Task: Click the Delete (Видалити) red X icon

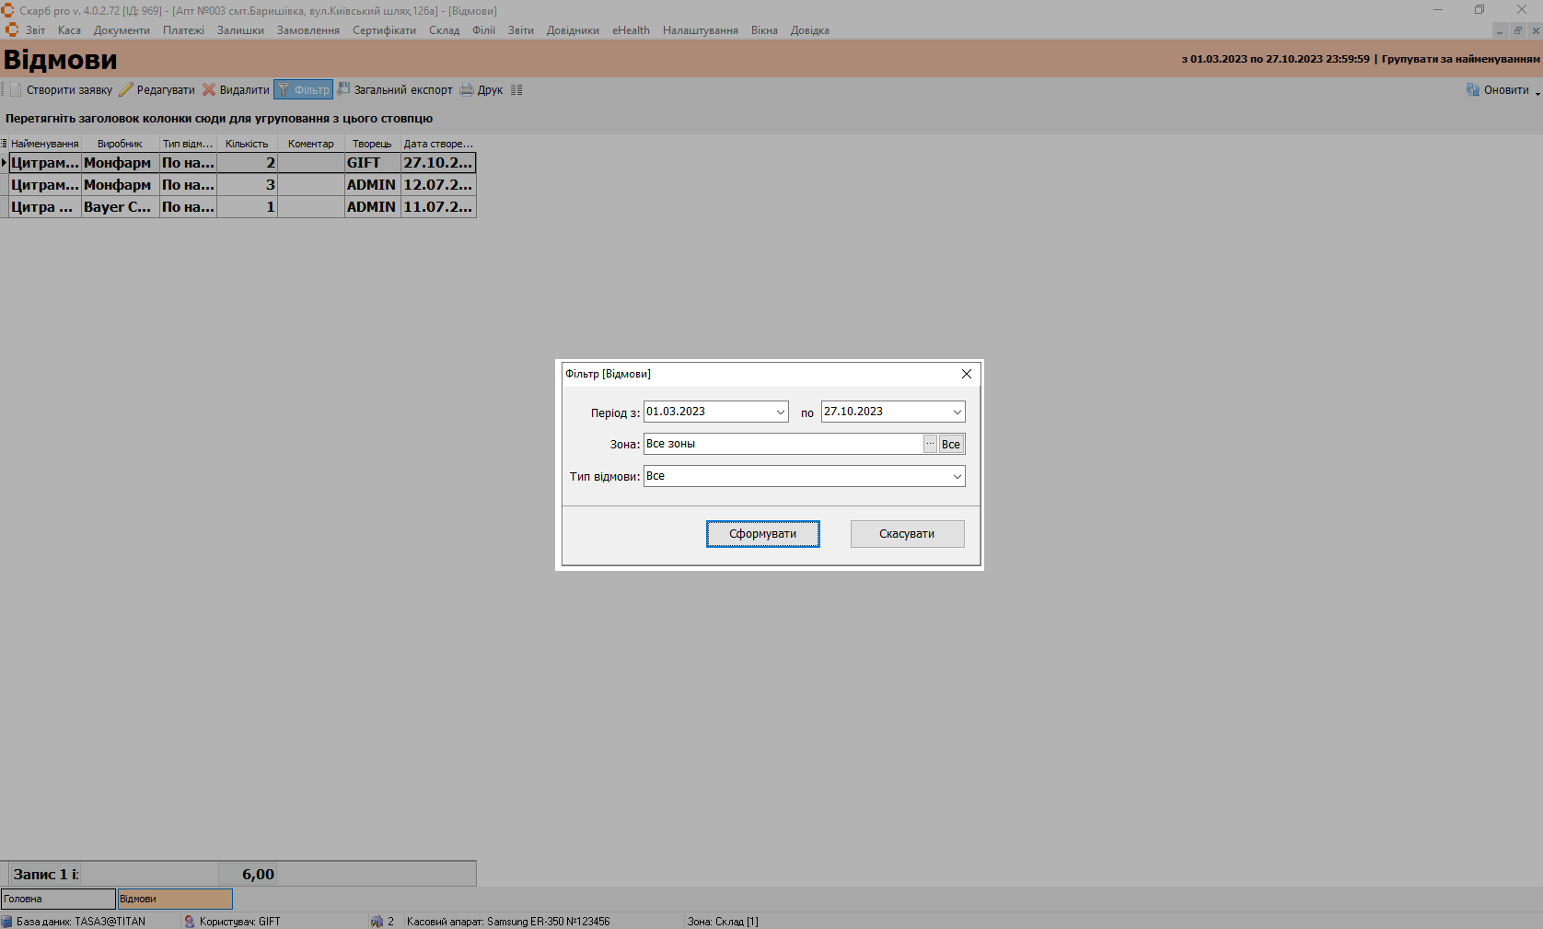Action: (x=209, y=90)
